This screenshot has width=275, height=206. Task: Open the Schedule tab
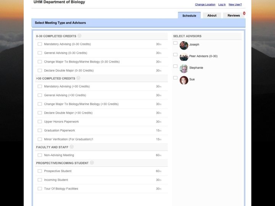(x=189, y=15)
